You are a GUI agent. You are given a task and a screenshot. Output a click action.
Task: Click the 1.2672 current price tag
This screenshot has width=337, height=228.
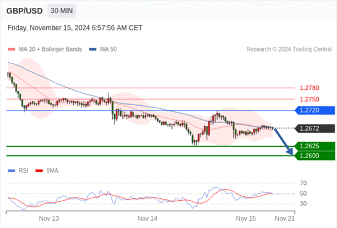[x=315, y=128]
